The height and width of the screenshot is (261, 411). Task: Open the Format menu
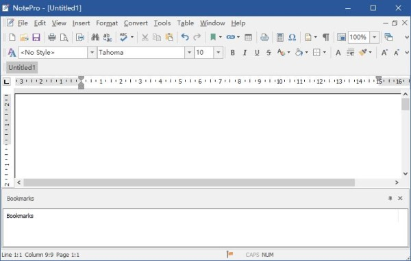pos(107,23)
